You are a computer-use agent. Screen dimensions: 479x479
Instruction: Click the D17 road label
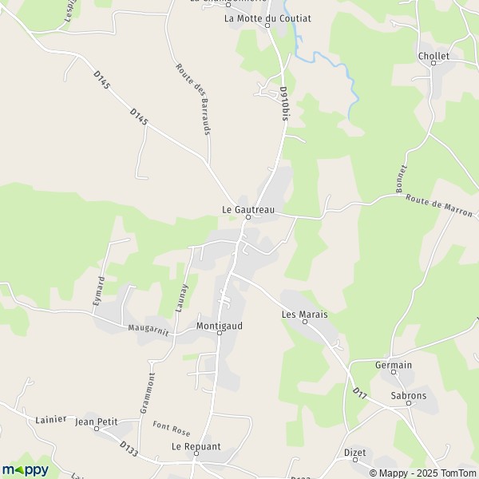(359, 394)
